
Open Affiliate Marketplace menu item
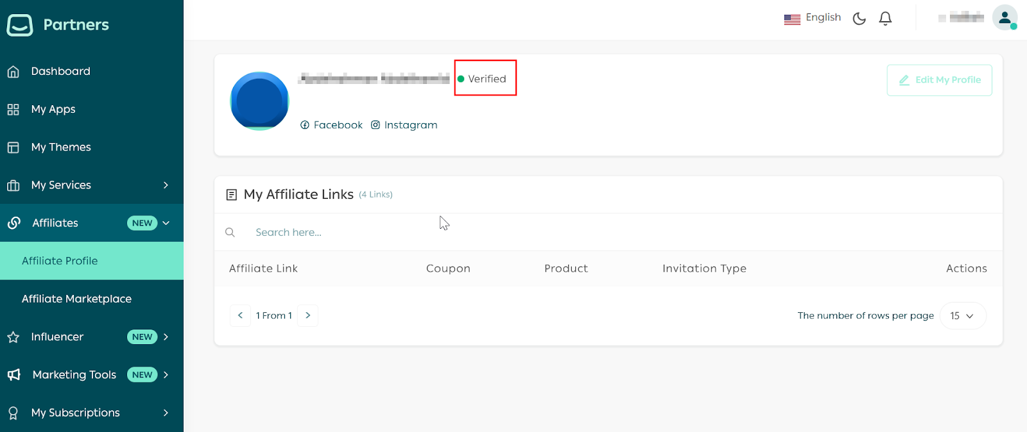(76, 299)
